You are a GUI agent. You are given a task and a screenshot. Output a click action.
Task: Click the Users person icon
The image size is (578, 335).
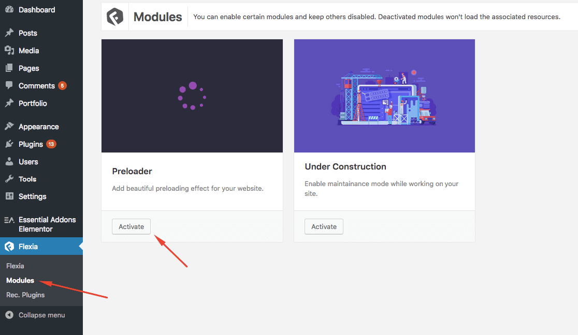[9, 162]
